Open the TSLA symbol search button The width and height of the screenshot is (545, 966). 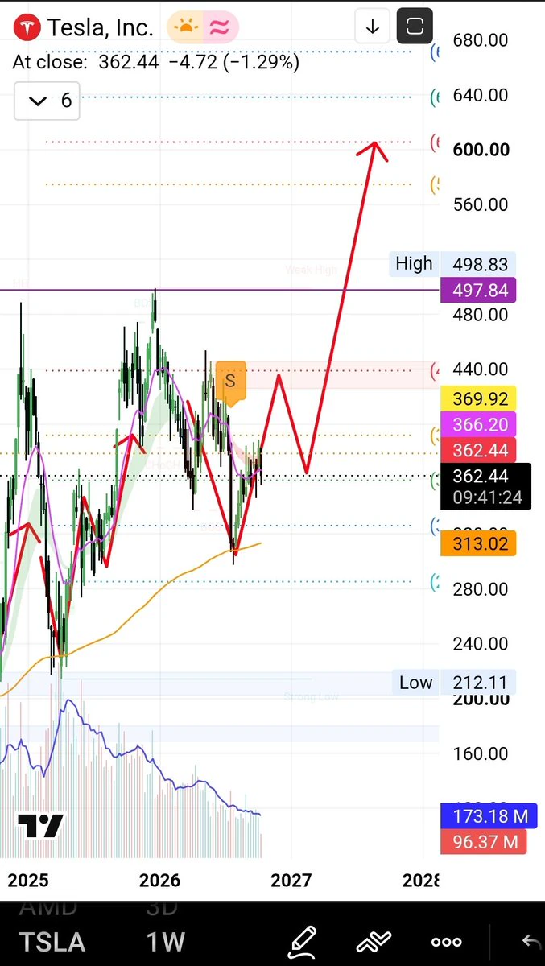(x=52, y=941)
